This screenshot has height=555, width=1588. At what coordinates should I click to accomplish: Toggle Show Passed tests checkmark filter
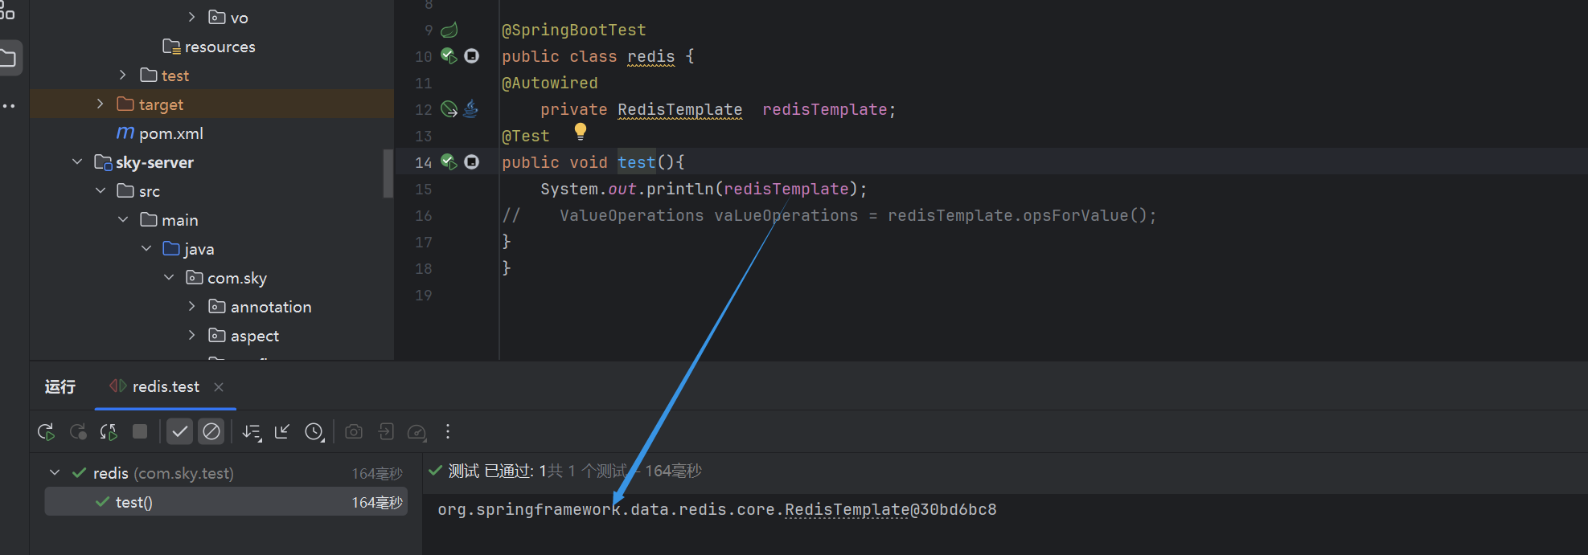(180, 432)
